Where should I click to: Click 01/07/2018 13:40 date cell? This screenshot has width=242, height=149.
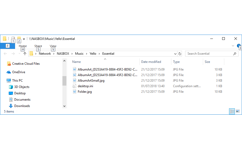click(153, 86)
